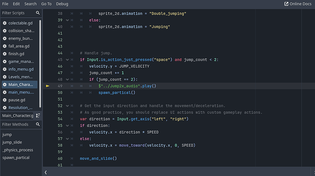This screenshot has height=176, width=315.
Task: Click gear icon of Main_Chara... script
Action: point(5,84)
